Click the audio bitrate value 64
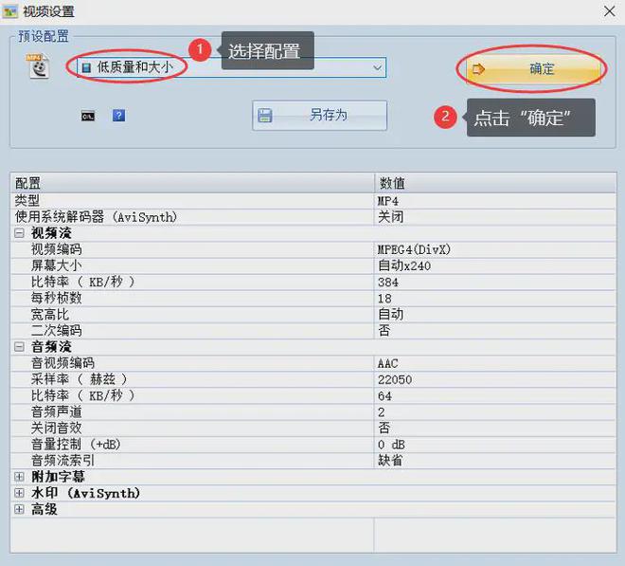625x566 pixels. pyautogui.click(x=384, y=396)
